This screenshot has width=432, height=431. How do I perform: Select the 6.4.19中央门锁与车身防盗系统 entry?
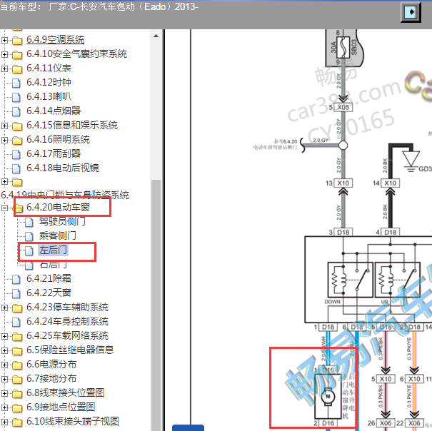pyautogui.click(x=65, y=195)
